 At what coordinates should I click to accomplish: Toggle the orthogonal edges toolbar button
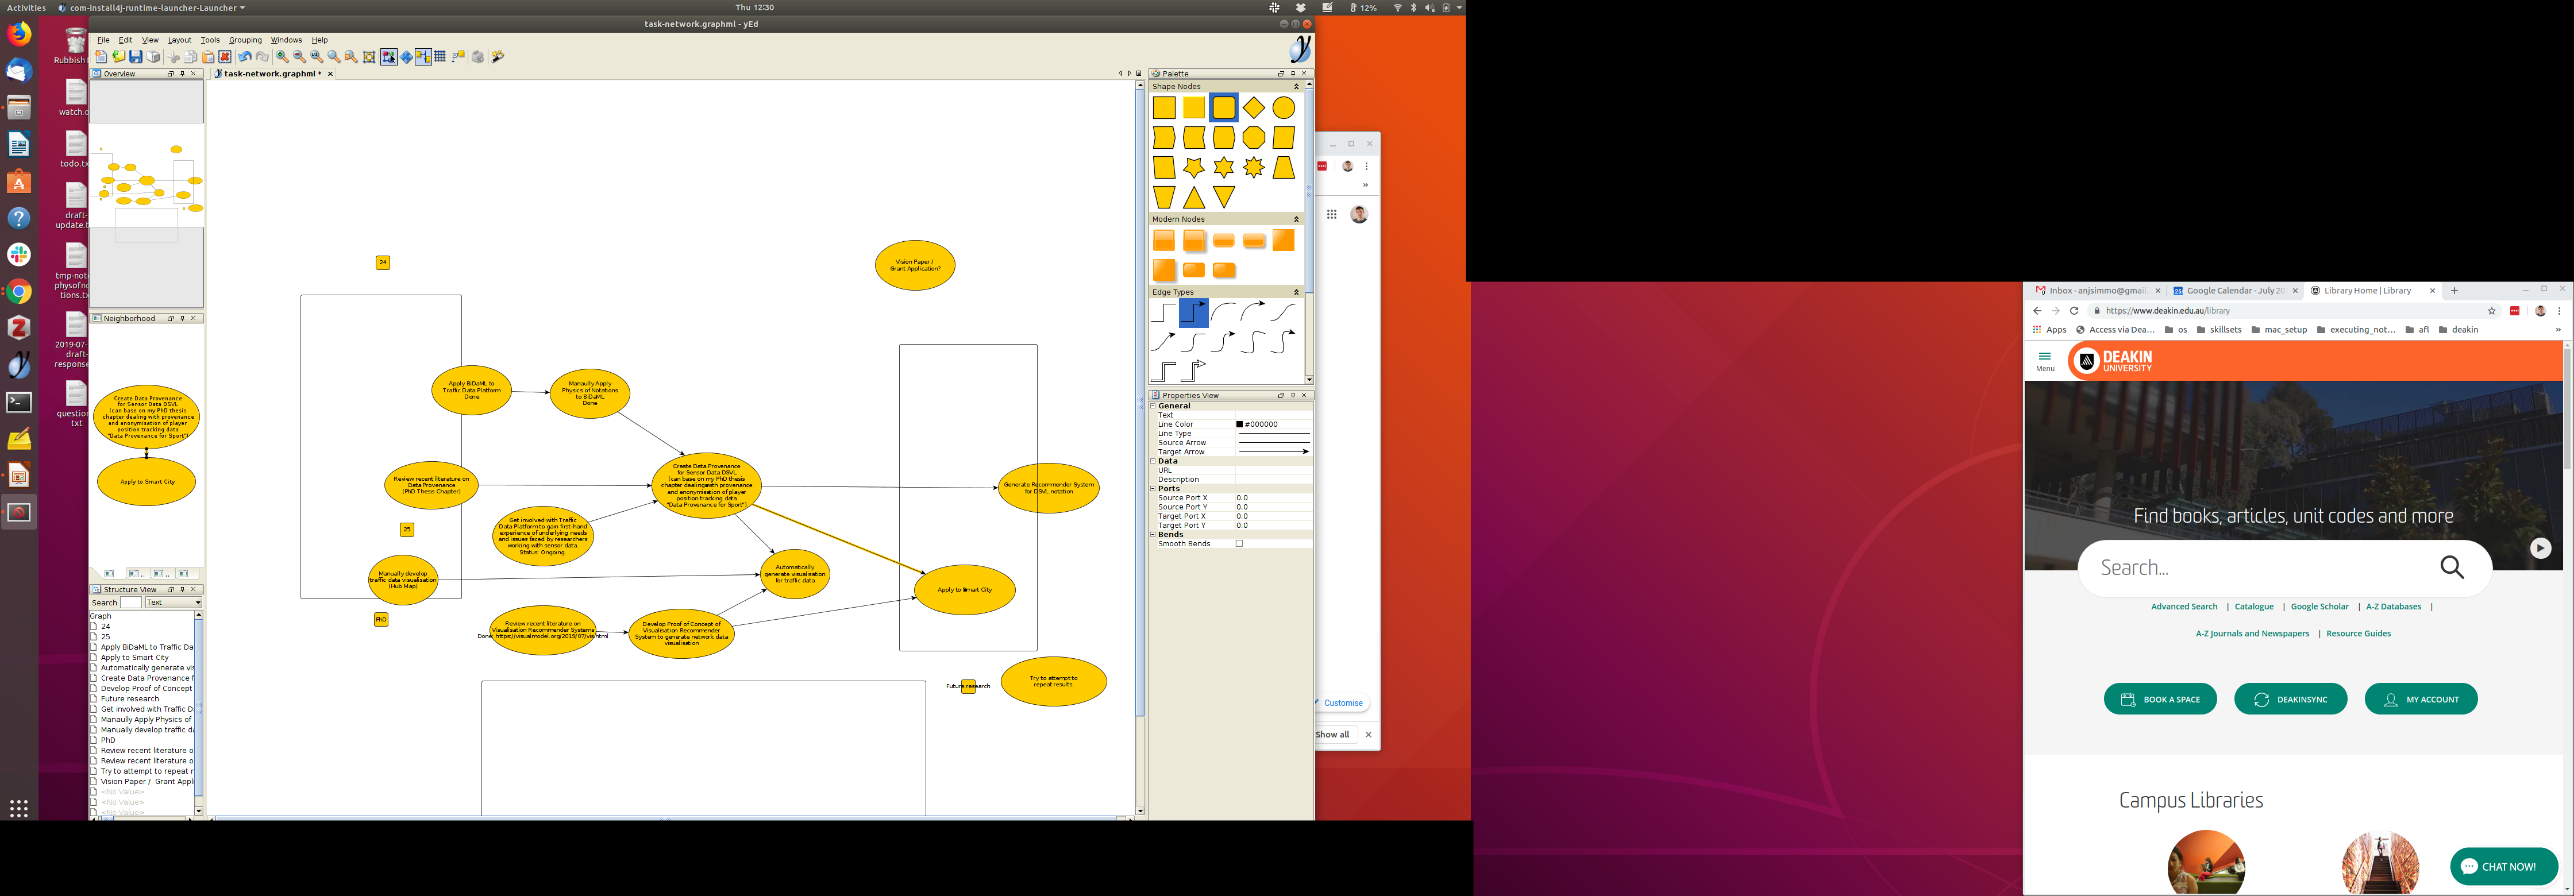[458, 57]
